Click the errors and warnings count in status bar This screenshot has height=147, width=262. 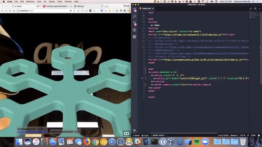coord(145,135)
